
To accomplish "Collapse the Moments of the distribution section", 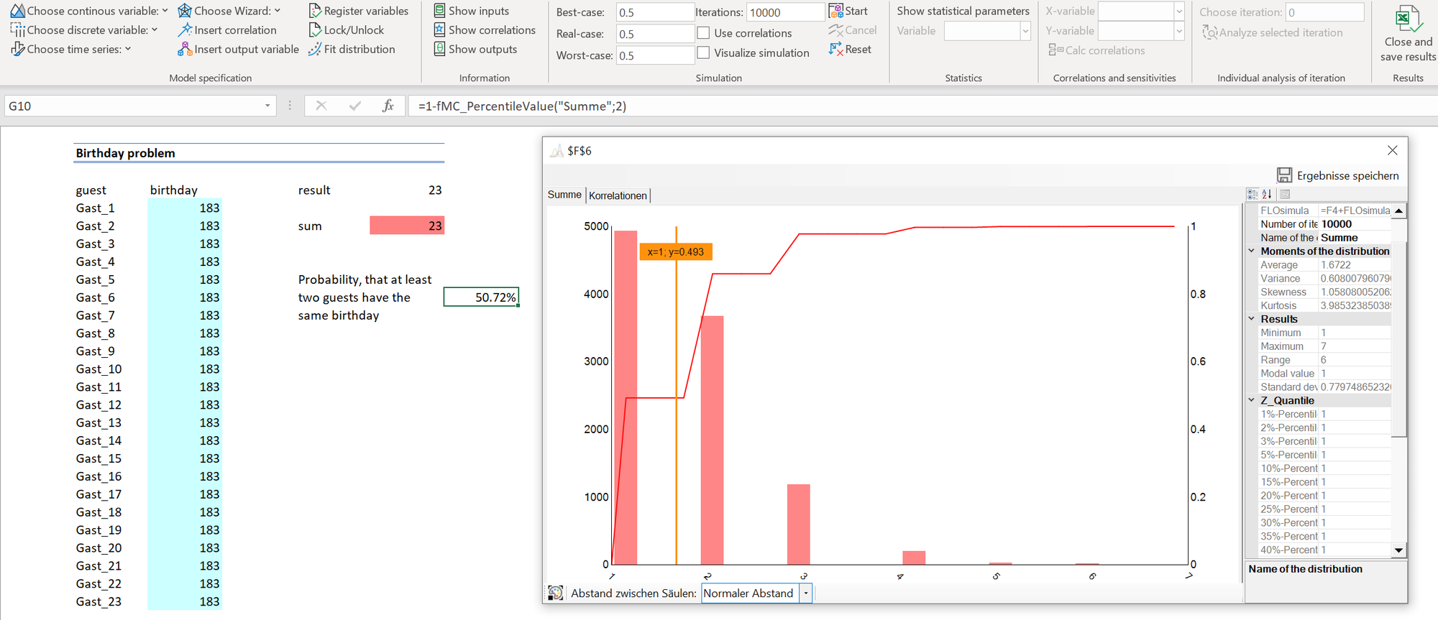I will click(x=1252, y=251).
